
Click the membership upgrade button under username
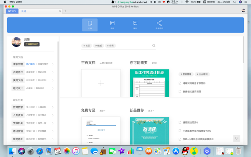32,44
